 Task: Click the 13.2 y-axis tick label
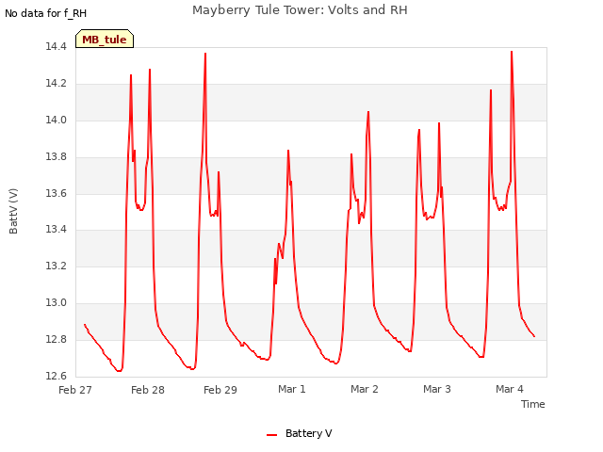(x=56, y=266)
